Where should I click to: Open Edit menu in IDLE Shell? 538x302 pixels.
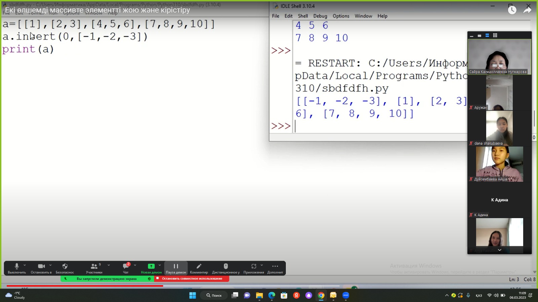click(x=289, y=16)
